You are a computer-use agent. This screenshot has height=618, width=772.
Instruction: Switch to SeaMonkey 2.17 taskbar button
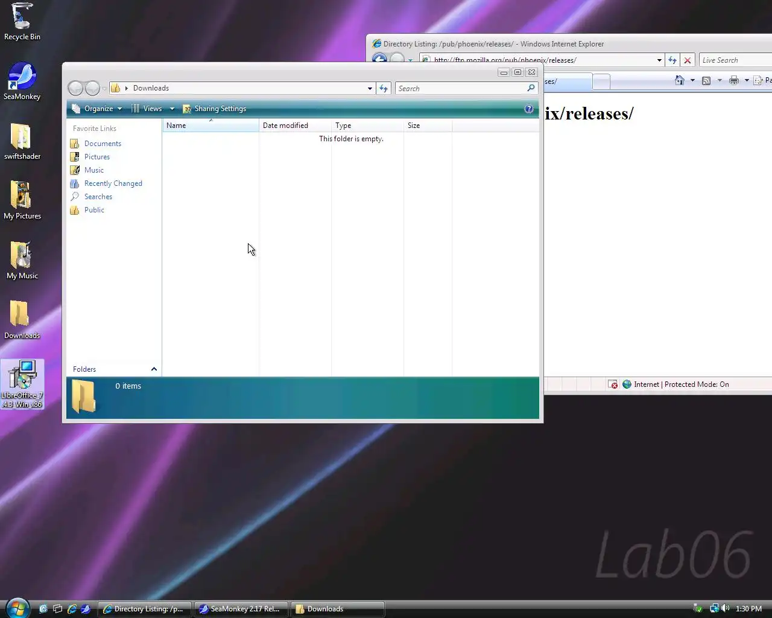[241, 609]
